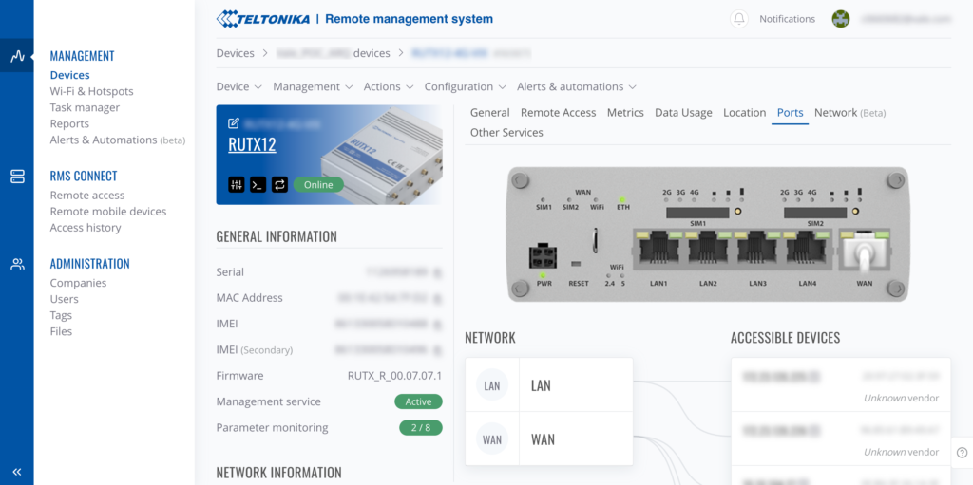Click the RUTX12 device title link
The height and width of the screenshot is (485, 973).
252,144
